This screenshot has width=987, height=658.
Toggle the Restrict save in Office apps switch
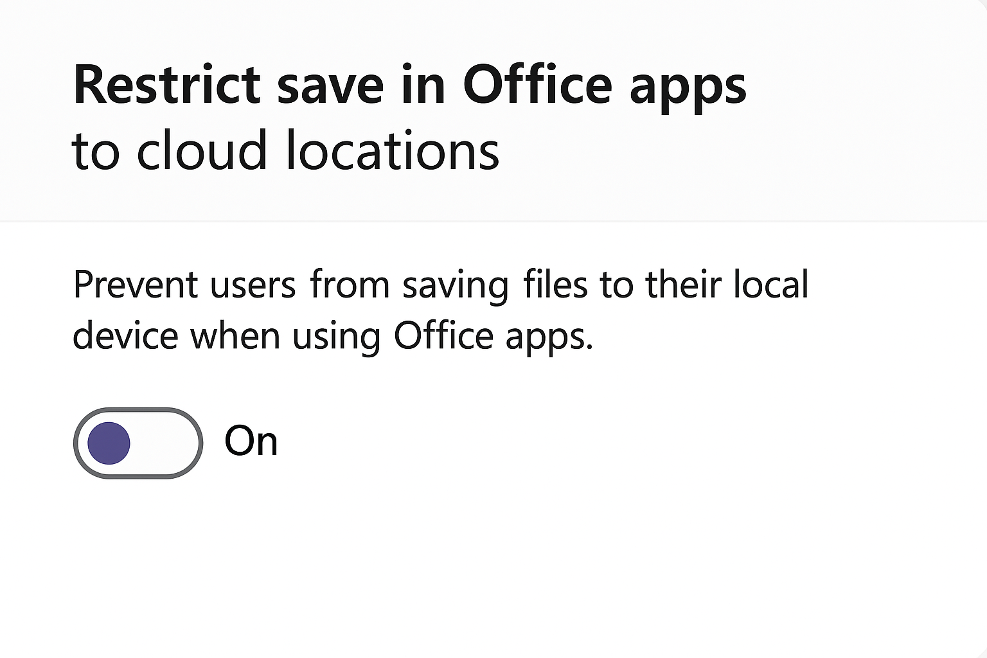[138, 443]
